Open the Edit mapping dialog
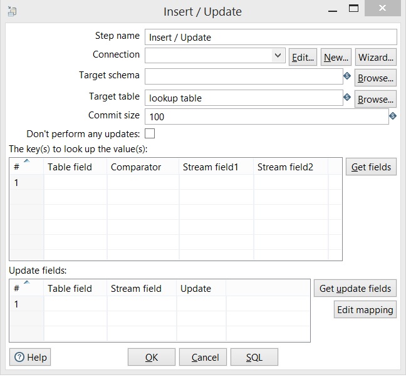 point(365,309)
